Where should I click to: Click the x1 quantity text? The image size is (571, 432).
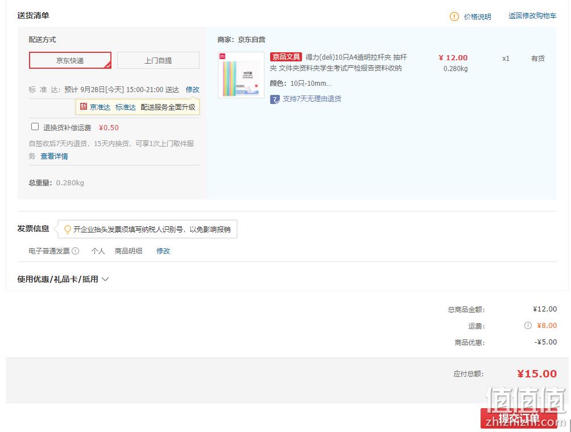(506, 58)
